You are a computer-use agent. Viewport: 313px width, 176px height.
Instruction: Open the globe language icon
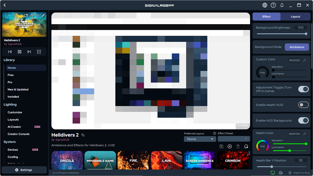(x=265, y=5)
